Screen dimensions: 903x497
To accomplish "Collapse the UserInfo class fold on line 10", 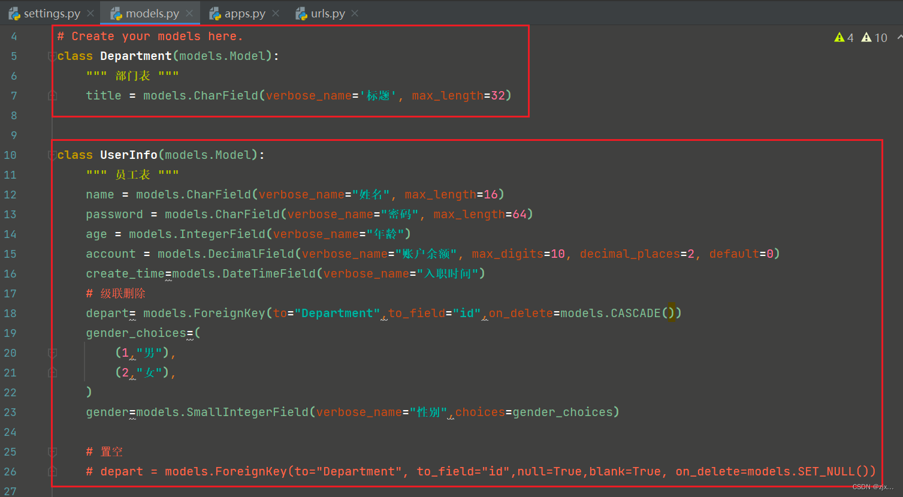I will pos(52,155).
